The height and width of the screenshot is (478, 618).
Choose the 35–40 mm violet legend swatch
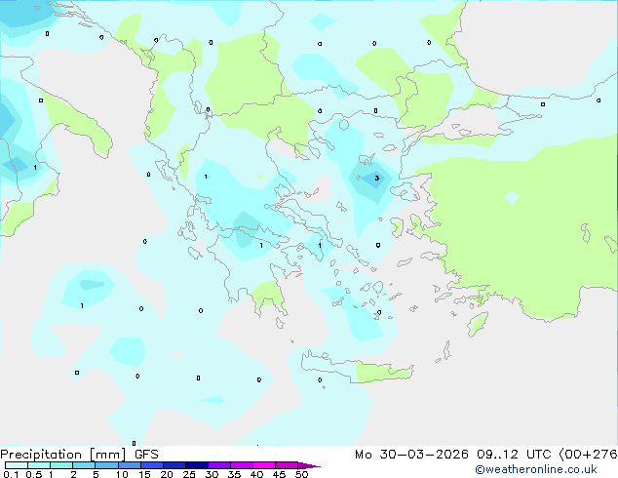click(241, 465)
